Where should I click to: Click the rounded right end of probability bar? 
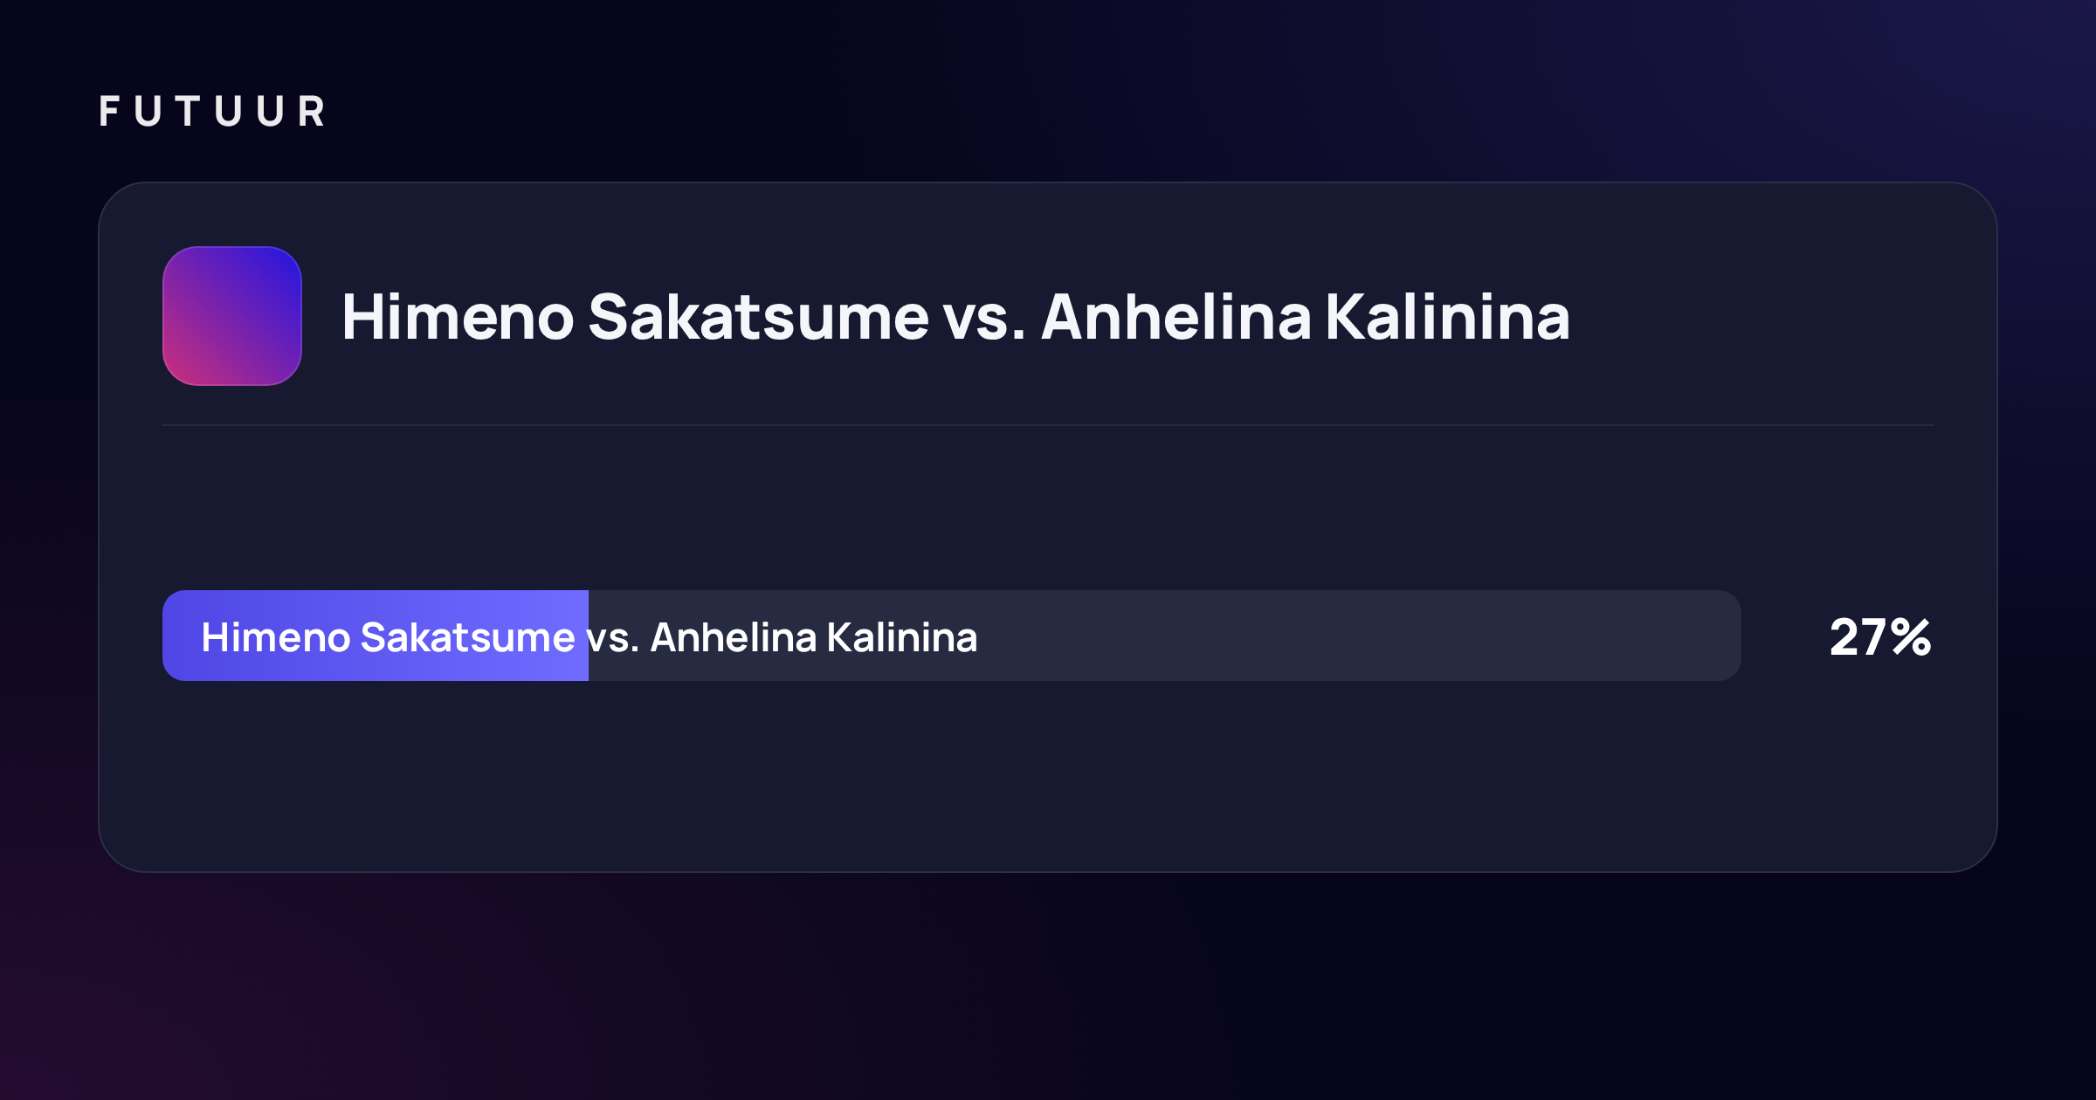click(x=1725, y=636)
